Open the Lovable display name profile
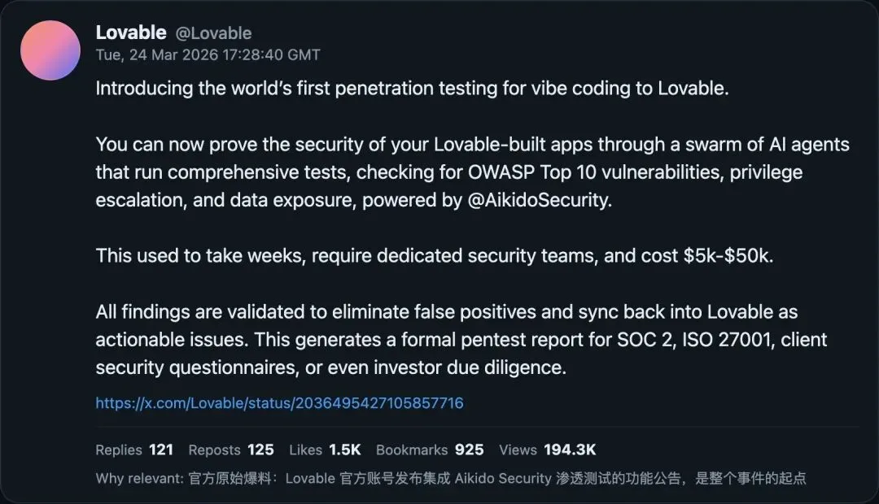 coord(131,33)
